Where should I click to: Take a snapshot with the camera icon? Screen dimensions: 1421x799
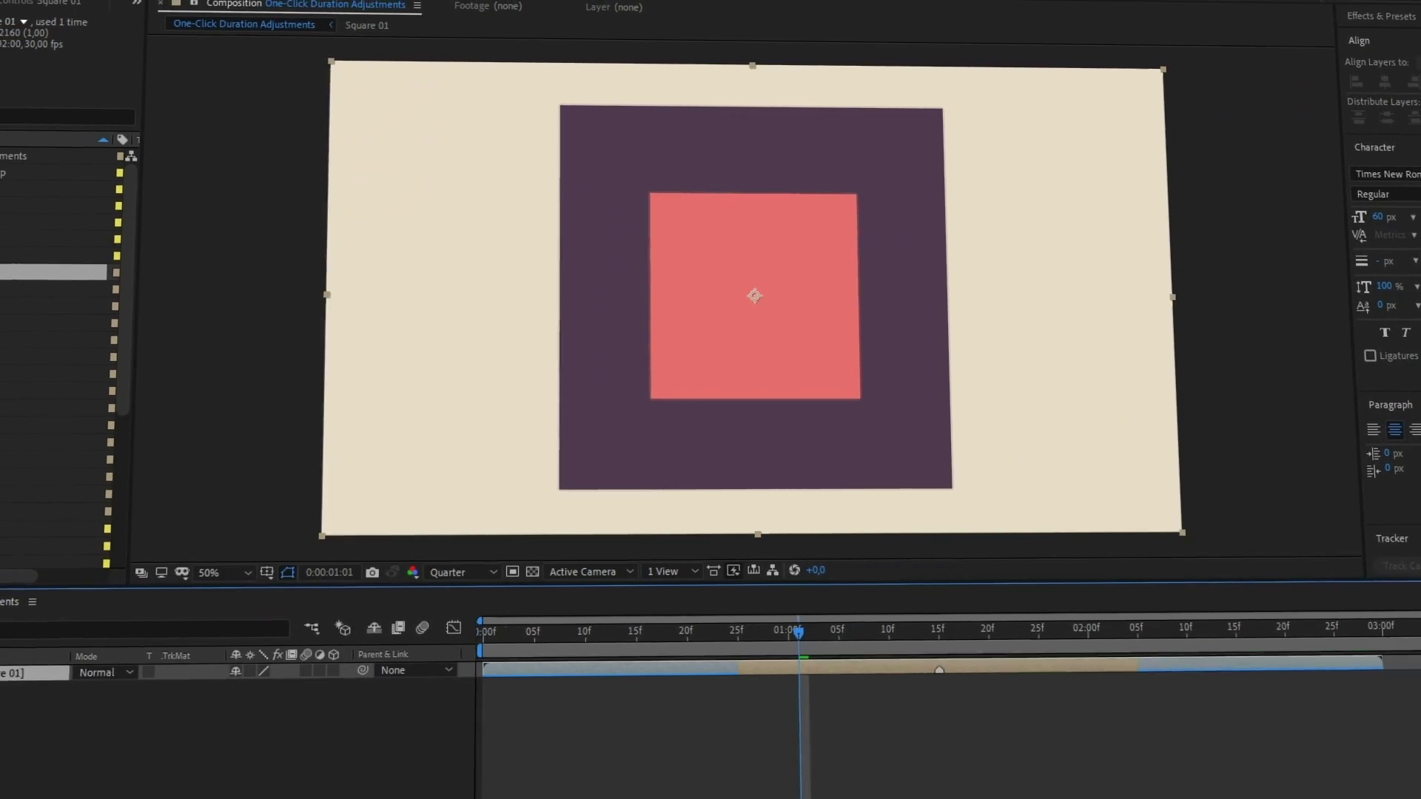click(x=372, y=573)
